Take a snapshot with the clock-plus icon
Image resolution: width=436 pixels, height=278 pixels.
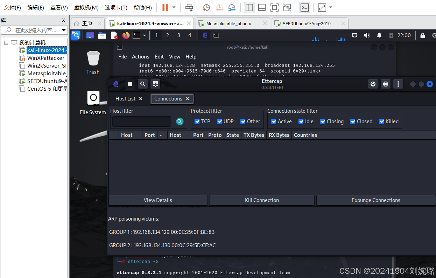(206, 7)
